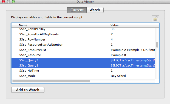Select the $$sc_RowsForAllDayEvents row
Screen dimensions: 170x104
[x=83, y=34]
